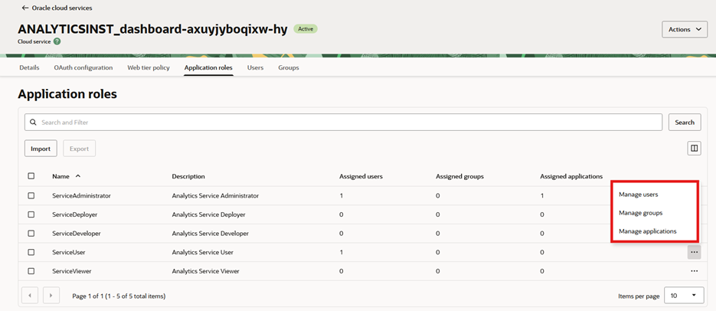Click the Name sort ascending arrow
The height and width of the screenshot is (311, 716).
click(x=77, y=176)
